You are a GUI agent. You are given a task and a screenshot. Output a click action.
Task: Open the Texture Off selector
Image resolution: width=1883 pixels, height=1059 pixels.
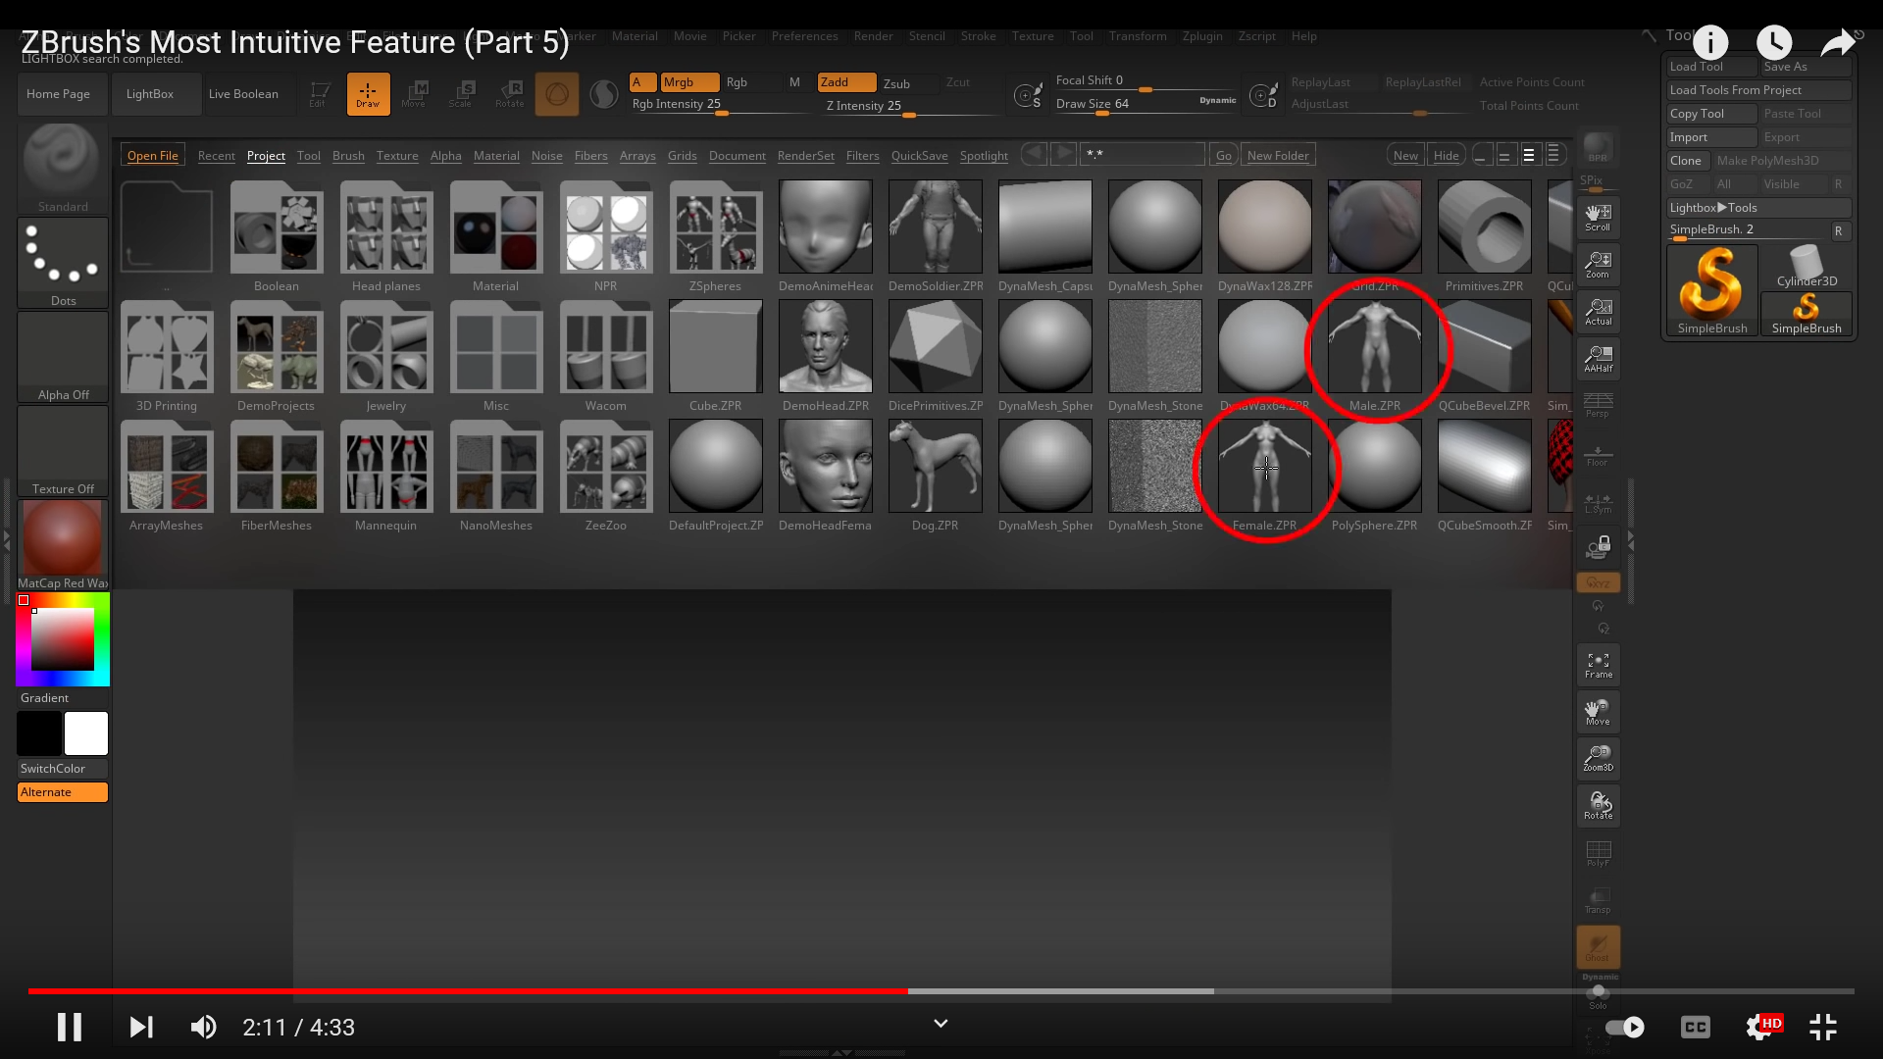click(x=63, y=450)
